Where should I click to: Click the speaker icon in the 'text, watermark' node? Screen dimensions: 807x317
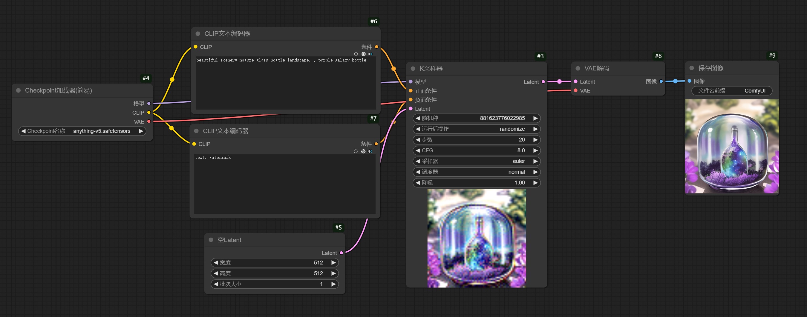(x=370, y=151)
